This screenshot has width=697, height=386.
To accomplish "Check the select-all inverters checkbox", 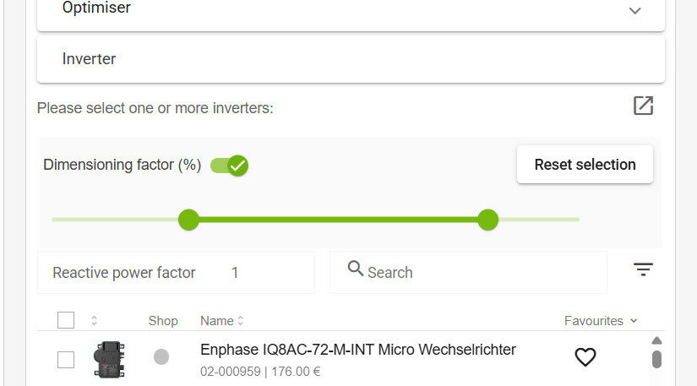I will (x=66, y=320).
